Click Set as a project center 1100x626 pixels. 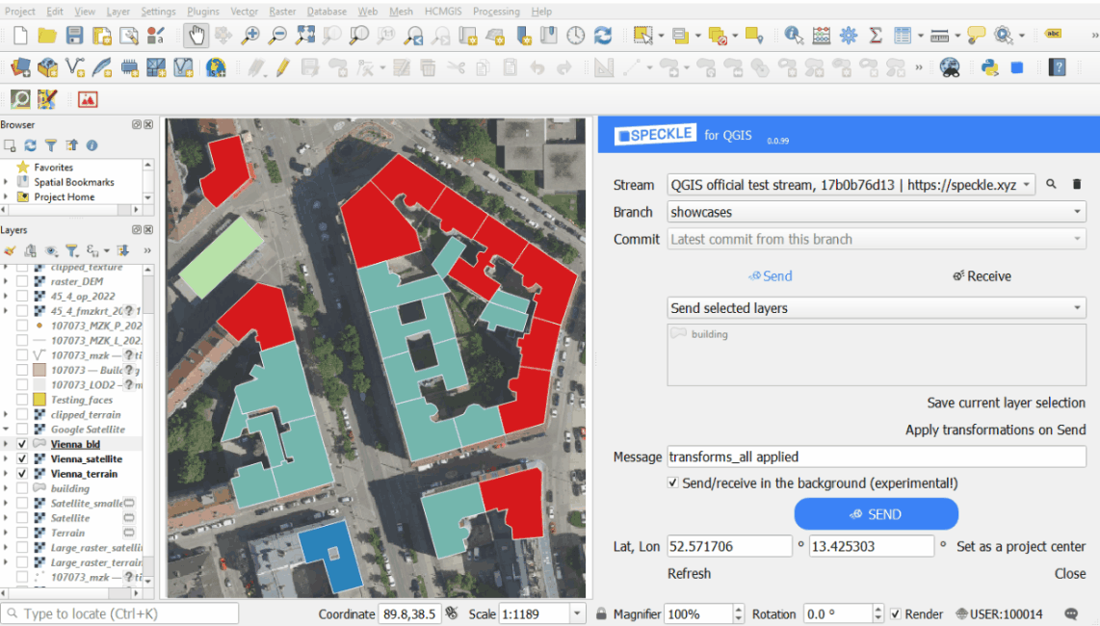tap(1021, 547)
